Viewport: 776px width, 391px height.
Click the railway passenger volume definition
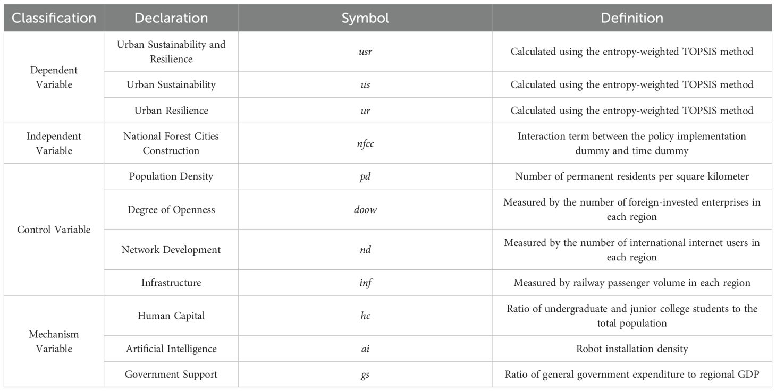point(631,283)
